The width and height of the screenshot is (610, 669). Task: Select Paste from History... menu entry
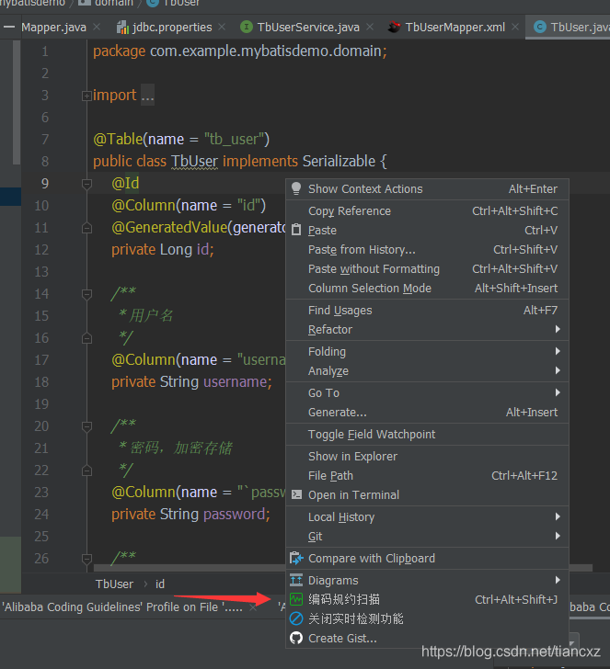tap(427, 250)
